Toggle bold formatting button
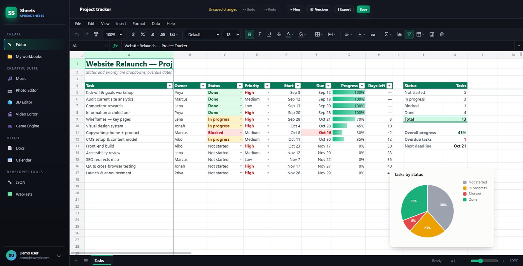 [250, 34]
